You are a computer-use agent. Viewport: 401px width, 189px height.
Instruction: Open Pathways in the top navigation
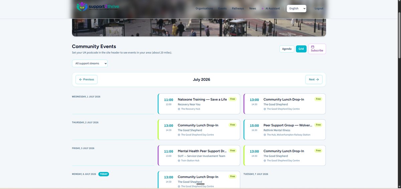tap(238, 8)
